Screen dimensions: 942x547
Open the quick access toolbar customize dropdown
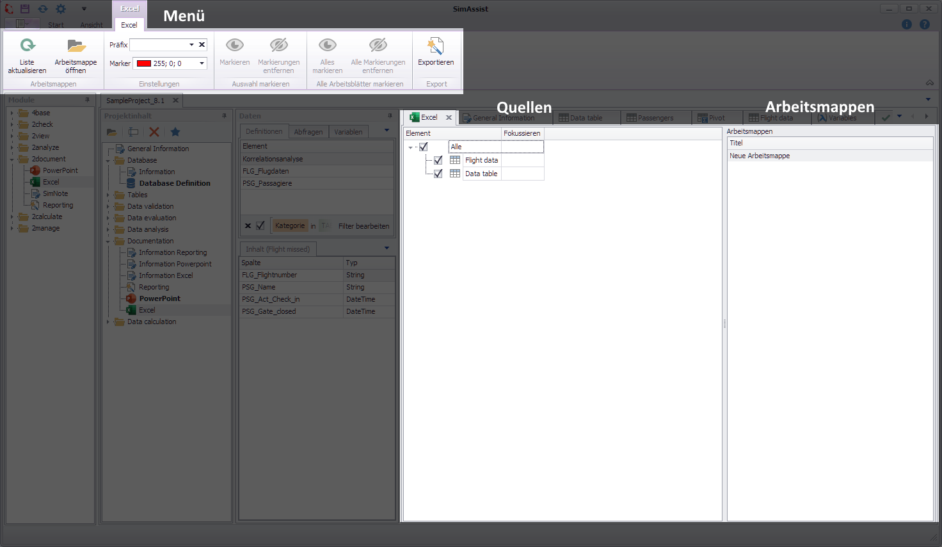pos(84,9)
